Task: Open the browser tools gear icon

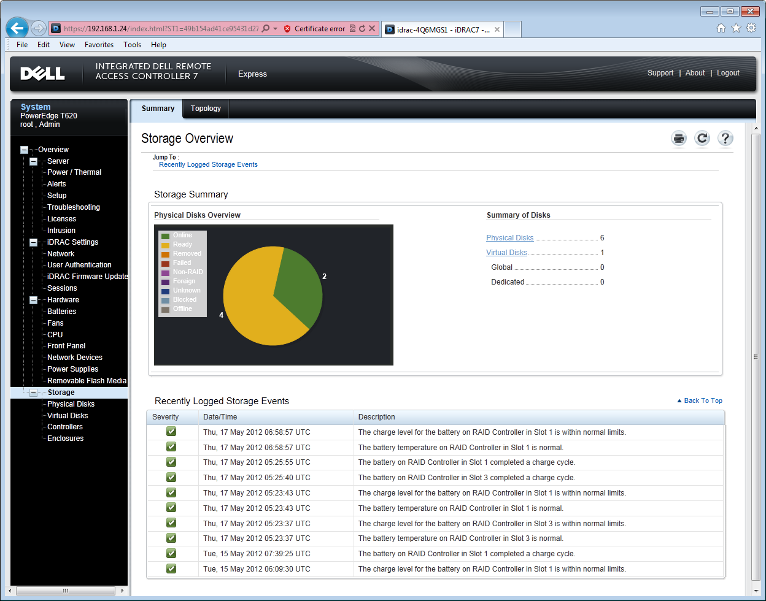Action: coord(751,28)
